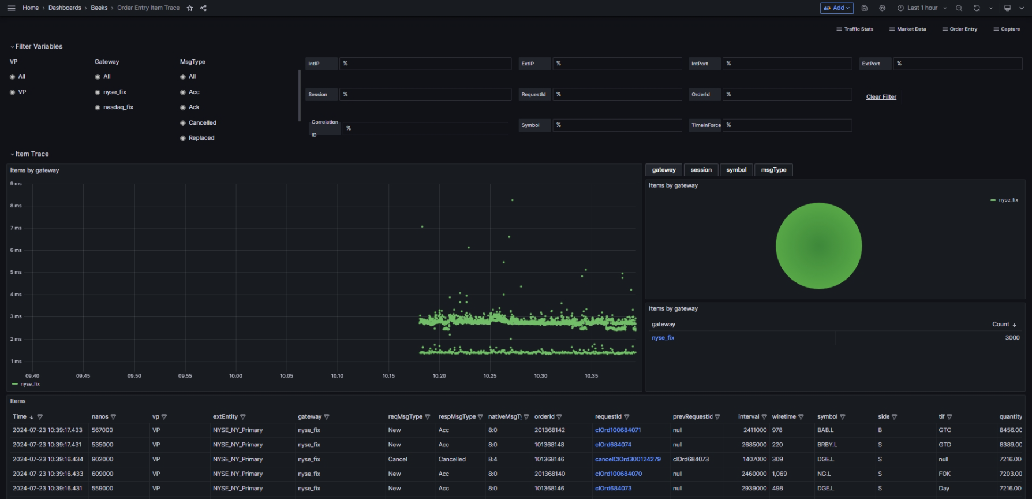Click the IntIP filter input field
The width and height of the screenshot is (1032, 499).
tap(425, 64)
